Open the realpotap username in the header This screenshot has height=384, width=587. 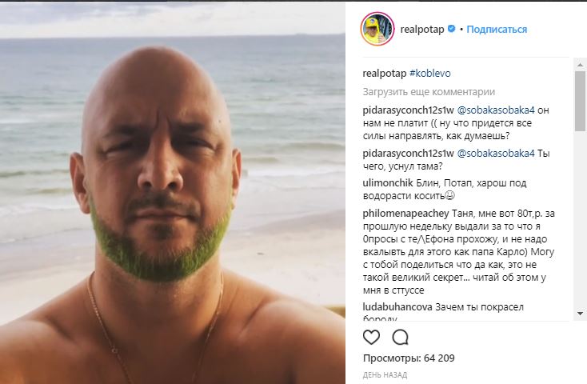tap(422, 30)
